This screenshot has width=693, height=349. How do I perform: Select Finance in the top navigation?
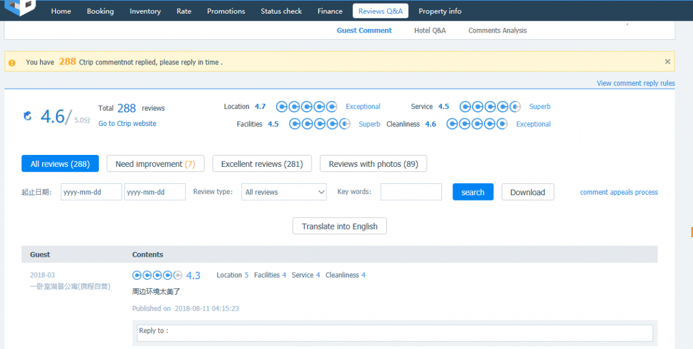point(330,11)
